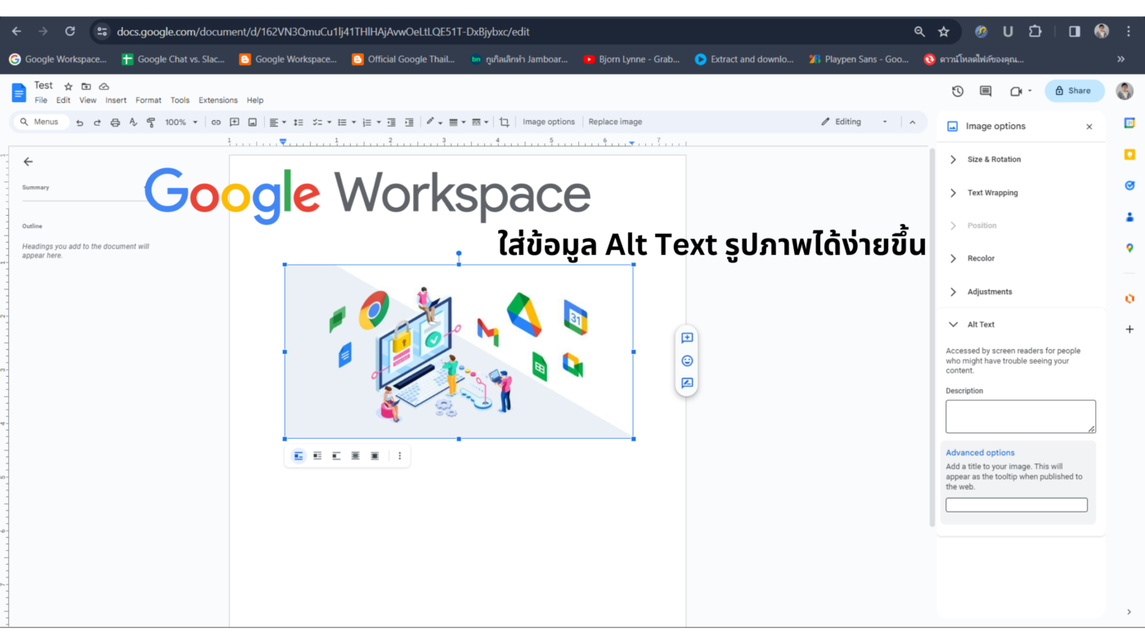Select the Crop image tool
Screen dimensions: 1145x644
click(505, 121)
